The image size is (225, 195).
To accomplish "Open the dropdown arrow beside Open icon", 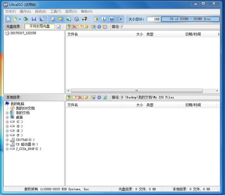I will [x=20, y=19].
